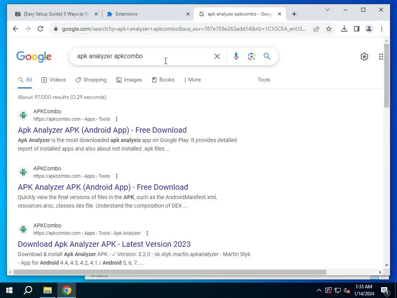Close the apk analyzer search tab

tap(279, 14)
